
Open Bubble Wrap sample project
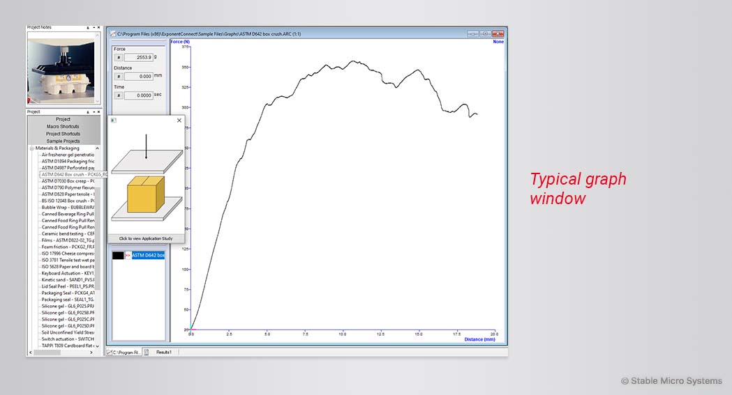[x=68, y=208]
